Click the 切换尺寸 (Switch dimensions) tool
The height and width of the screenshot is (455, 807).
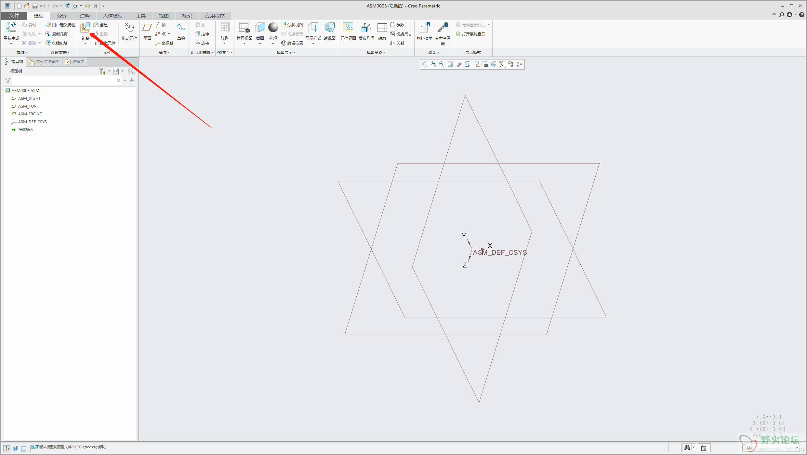[x=401, y=34]
